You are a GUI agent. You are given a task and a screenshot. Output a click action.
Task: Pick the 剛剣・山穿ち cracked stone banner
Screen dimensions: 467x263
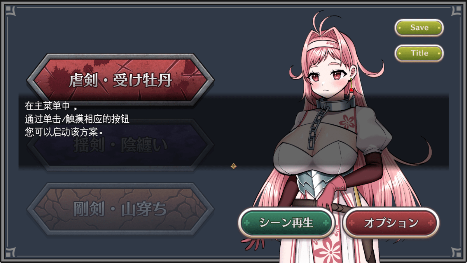click(120, 209)
